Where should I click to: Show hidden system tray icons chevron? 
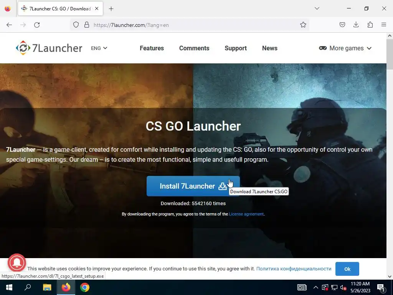(x=316, y=287)
